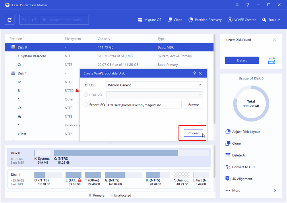Image resolution: width=287 pixels, height=203 pixels.
Task: Click I: Test block in Disk 1 map
Action: [201, 179]
